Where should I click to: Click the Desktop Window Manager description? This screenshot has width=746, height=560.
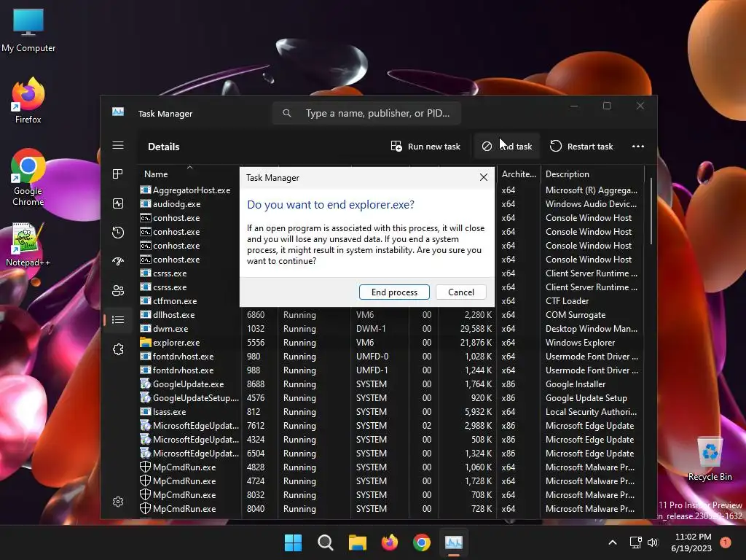click(x=592, y=329)
